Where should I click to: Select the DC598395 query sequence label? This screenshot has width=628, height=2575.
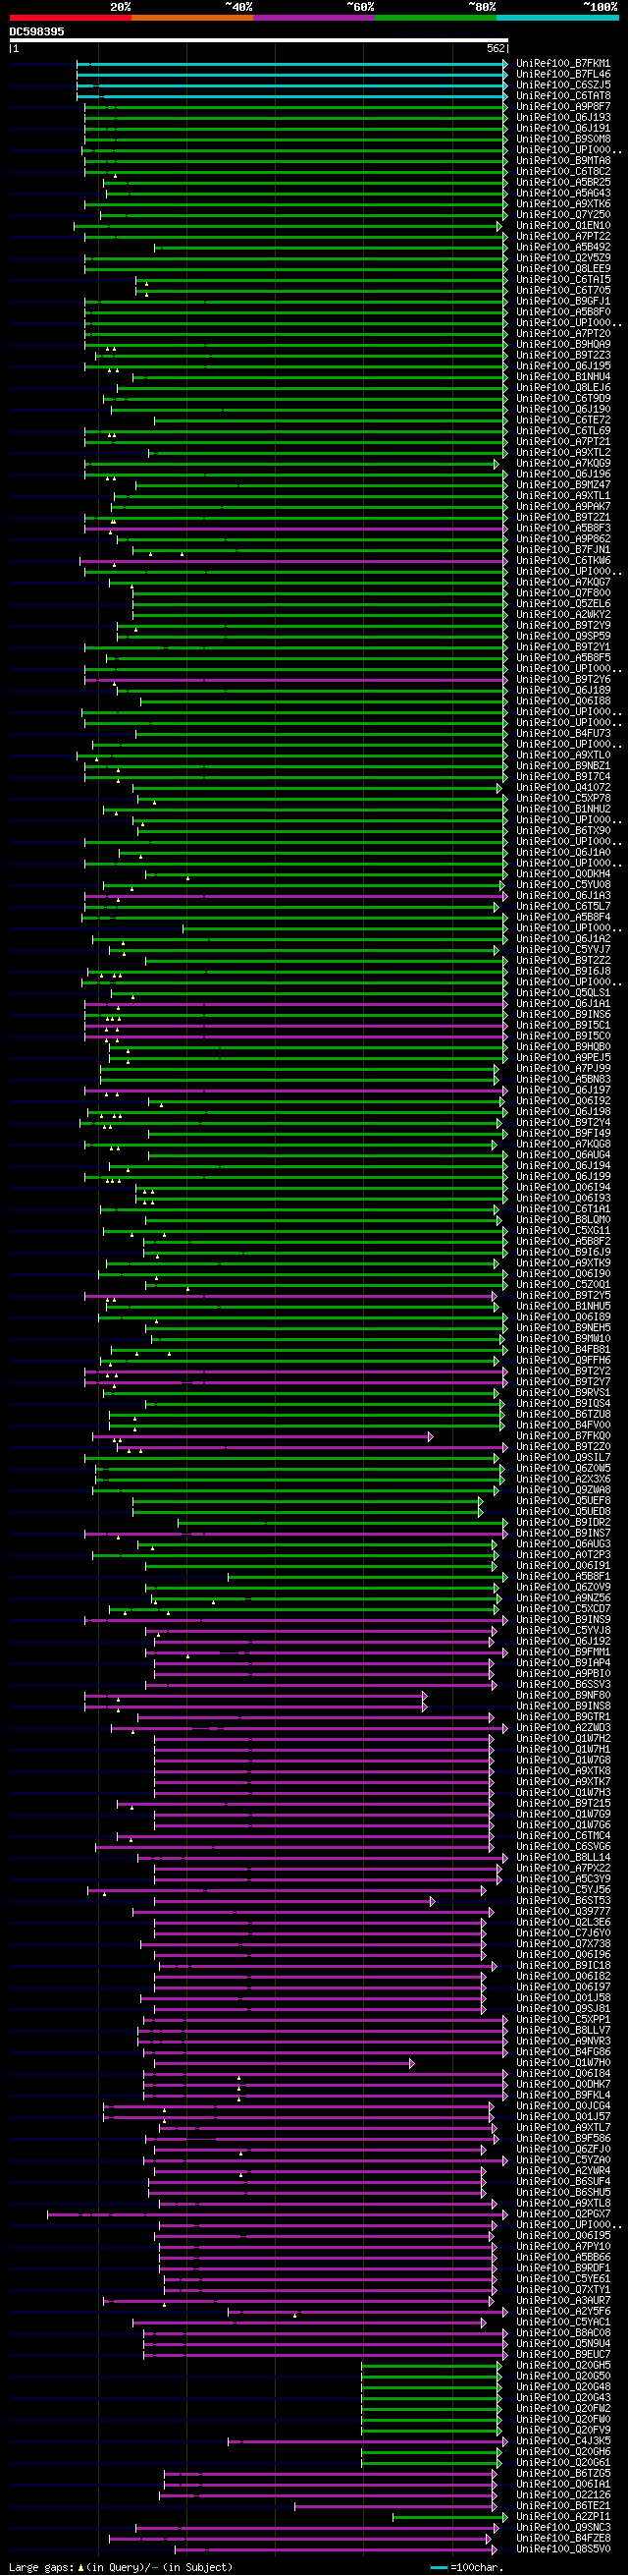pyautogui.click(x=37, y=32)
